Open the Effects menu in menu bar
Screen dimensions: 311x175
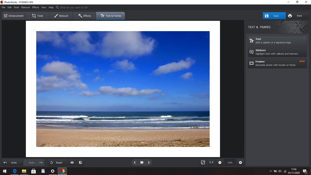point(36,7)
